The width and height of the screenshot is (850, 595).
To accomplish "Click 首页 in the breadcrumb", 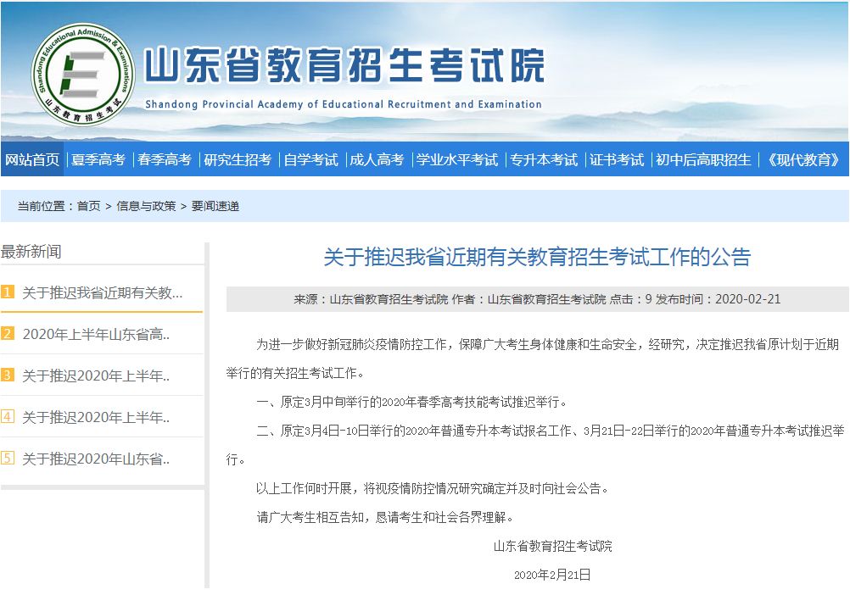I will tap(88, 206).
